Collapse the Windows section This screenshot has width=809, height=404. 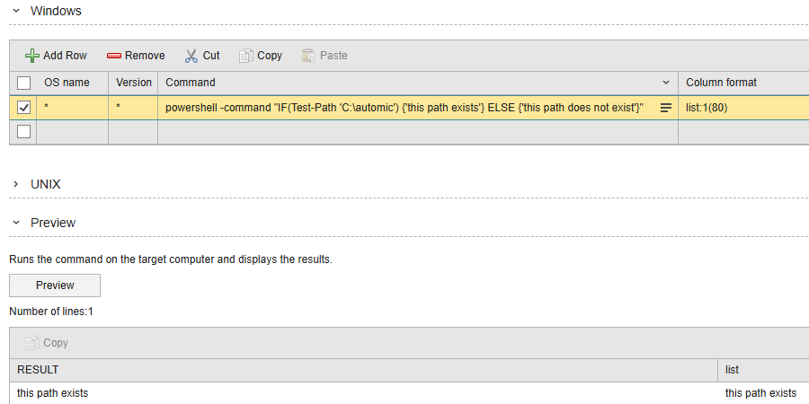point(15,12)
